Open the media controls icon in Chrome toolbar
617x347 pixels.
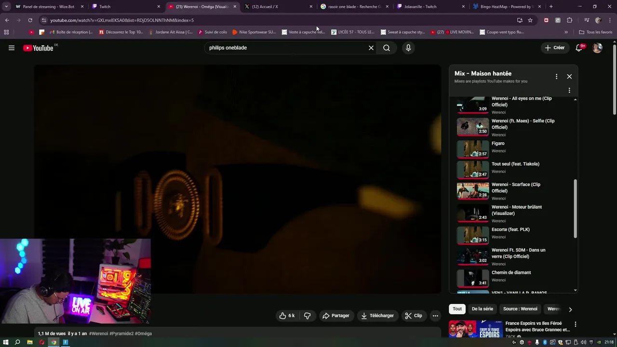pos(587,20)
